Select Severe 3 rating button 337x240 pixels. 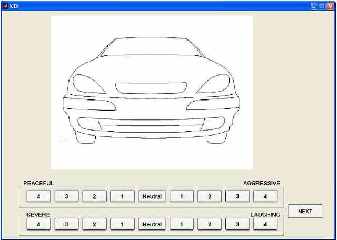[x=67, y=224]
